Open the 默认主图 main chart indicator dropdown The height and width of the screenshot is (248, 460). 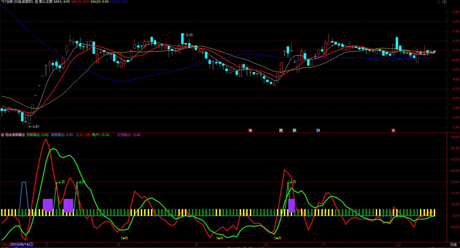[x=36, y=2]
